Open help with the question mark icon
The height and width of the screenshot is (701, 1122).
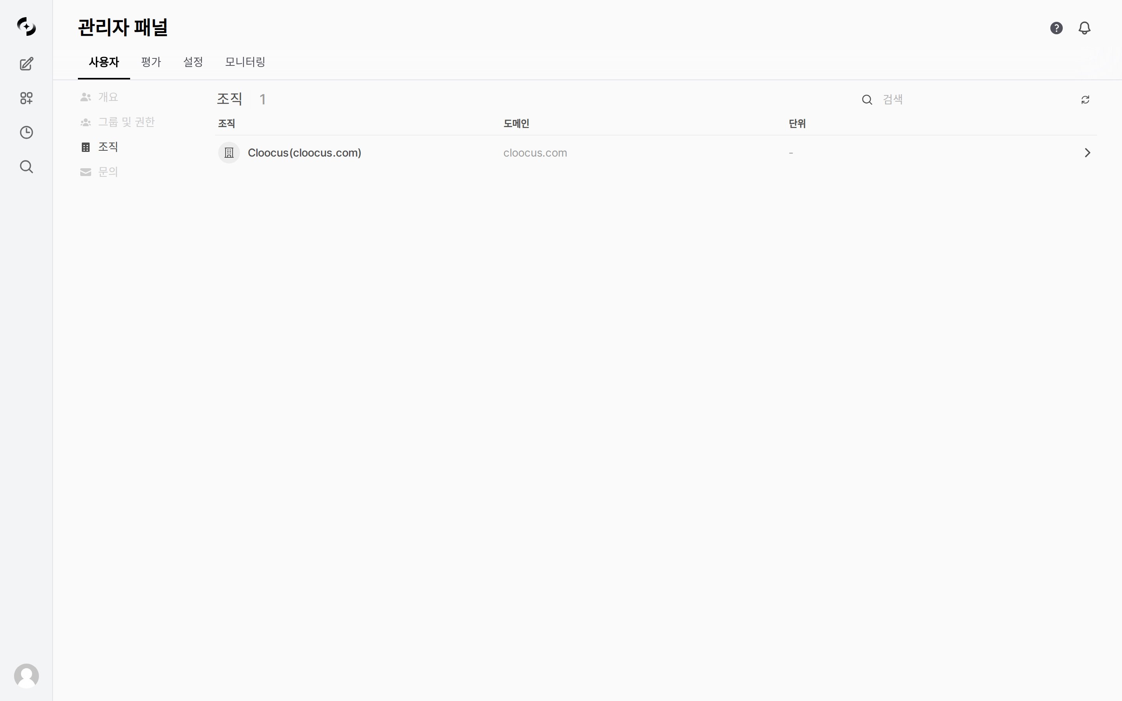tap(1056, 28)
